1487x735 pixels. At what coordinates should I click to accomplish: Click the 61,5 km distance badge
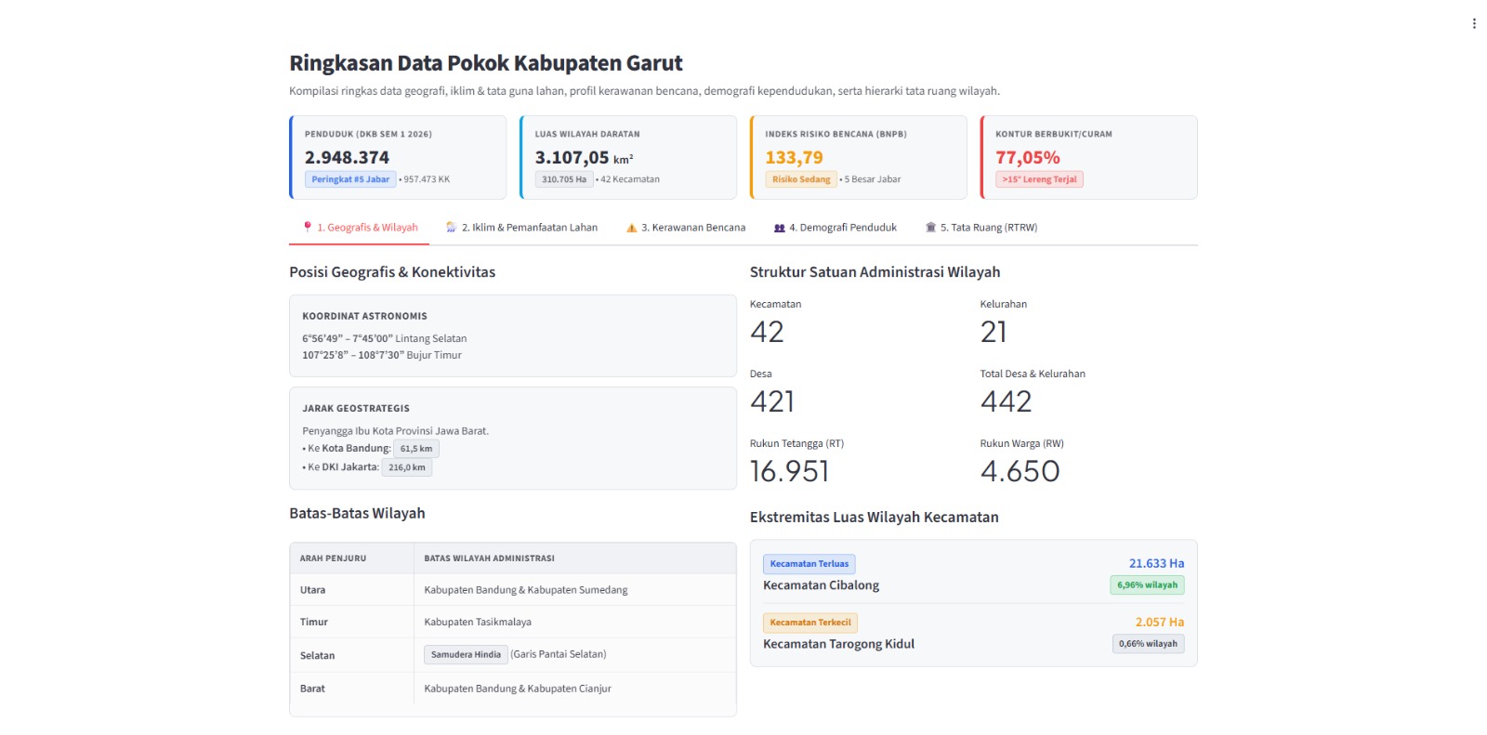pyautogui.click(x=416, y=449)
